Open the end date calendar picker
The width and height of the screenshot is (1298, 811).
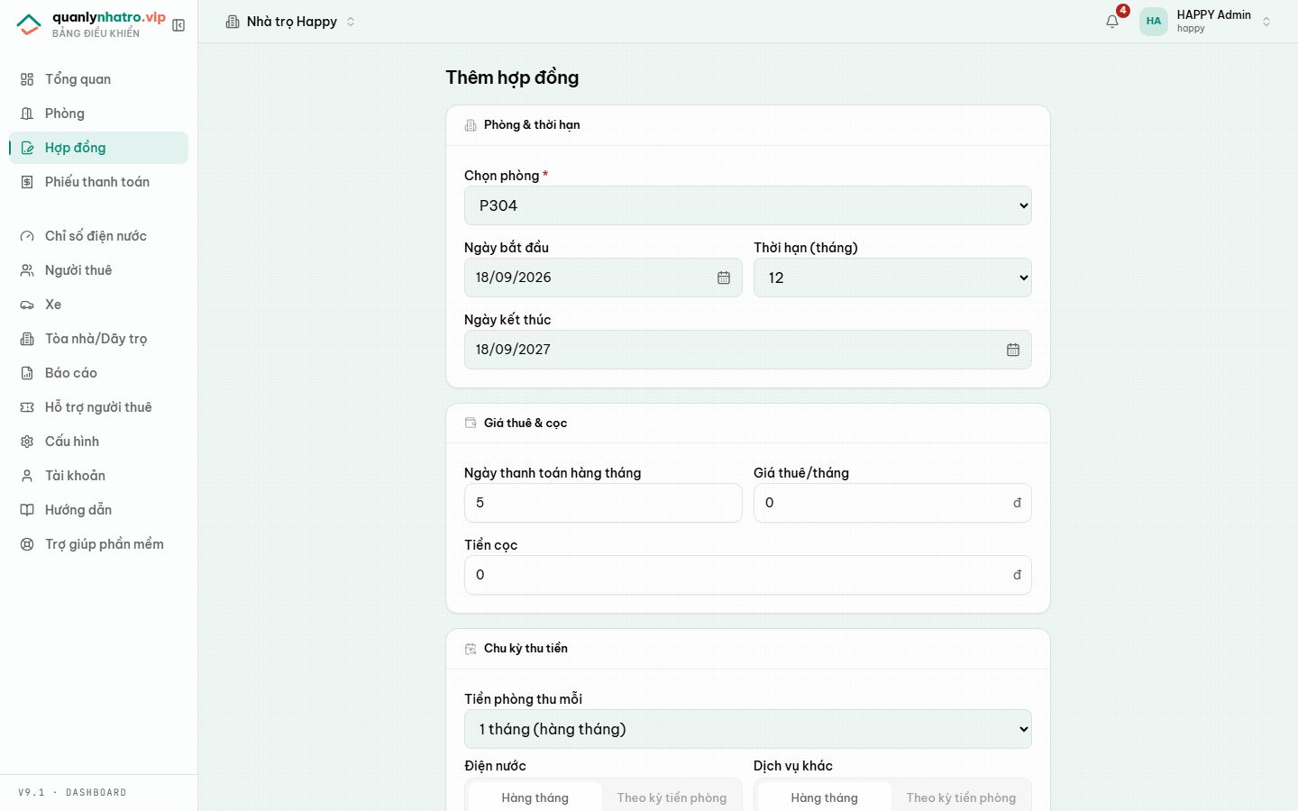click(x=1013, y=350)
